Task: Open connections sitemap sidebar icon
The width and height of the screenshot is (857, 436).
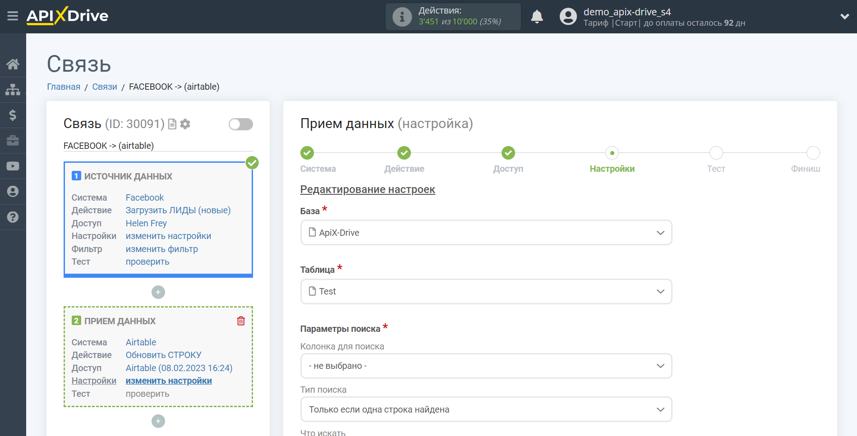Action: tap(13, 90)
